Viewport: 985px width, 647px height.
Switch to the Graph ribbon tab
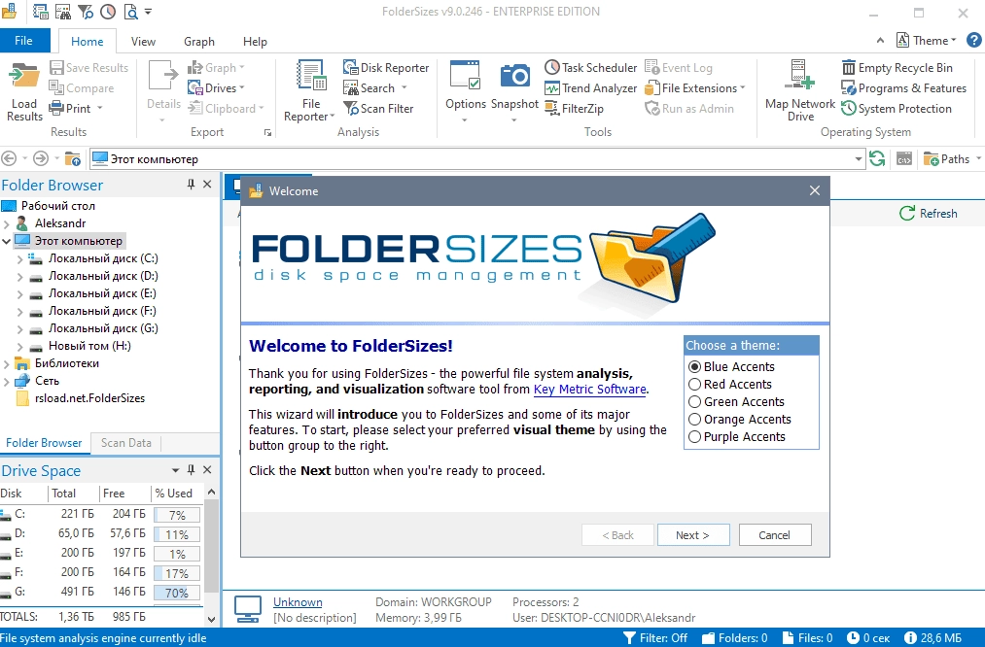(x=199, y=42)
